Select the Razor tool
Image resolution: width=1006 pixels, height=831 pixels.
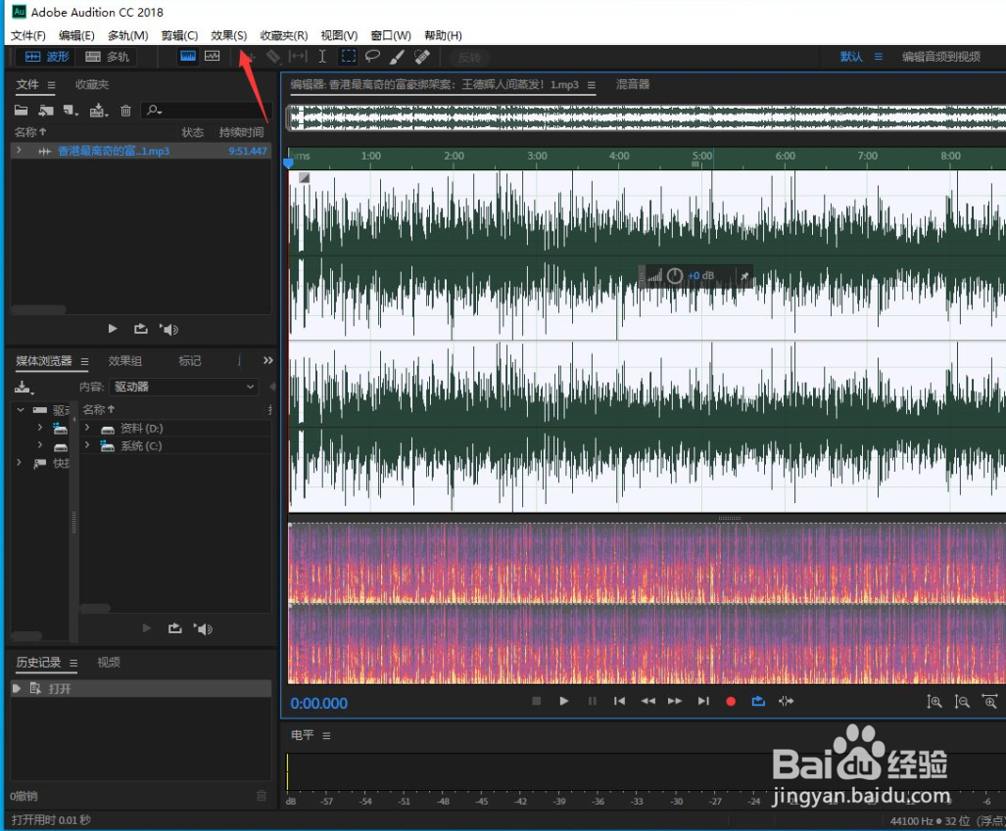coord(273,57)
